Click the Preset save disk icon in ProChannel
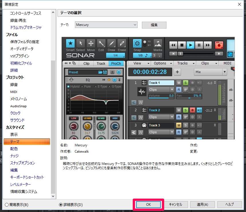The width and height of the screenshot is (246, 212). 105,72
